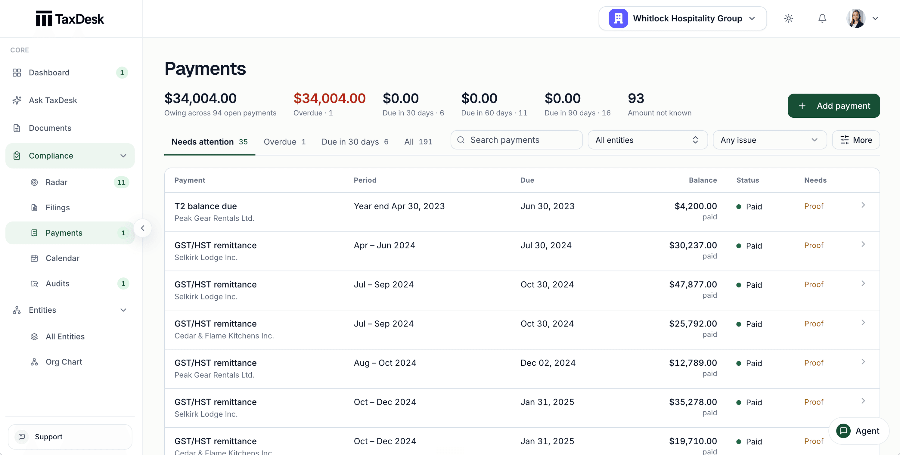Click the red $34,004.00 overdue total
This screenshot has width=900, height=455.
point(329,98)
